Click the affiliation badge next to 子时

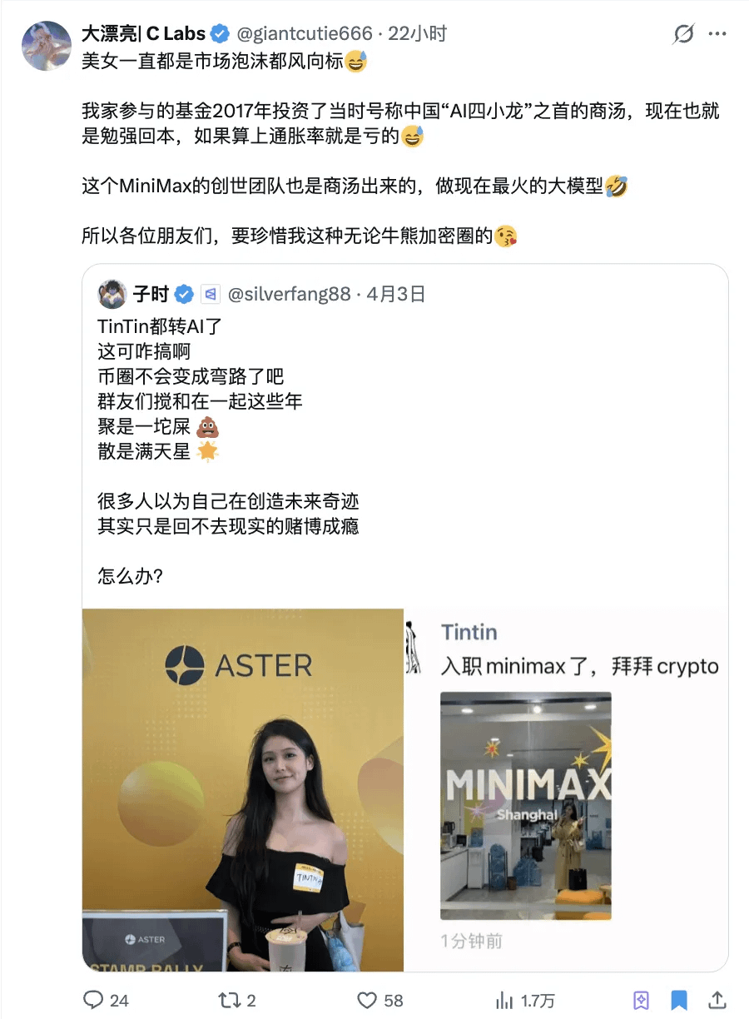(210, 294)
